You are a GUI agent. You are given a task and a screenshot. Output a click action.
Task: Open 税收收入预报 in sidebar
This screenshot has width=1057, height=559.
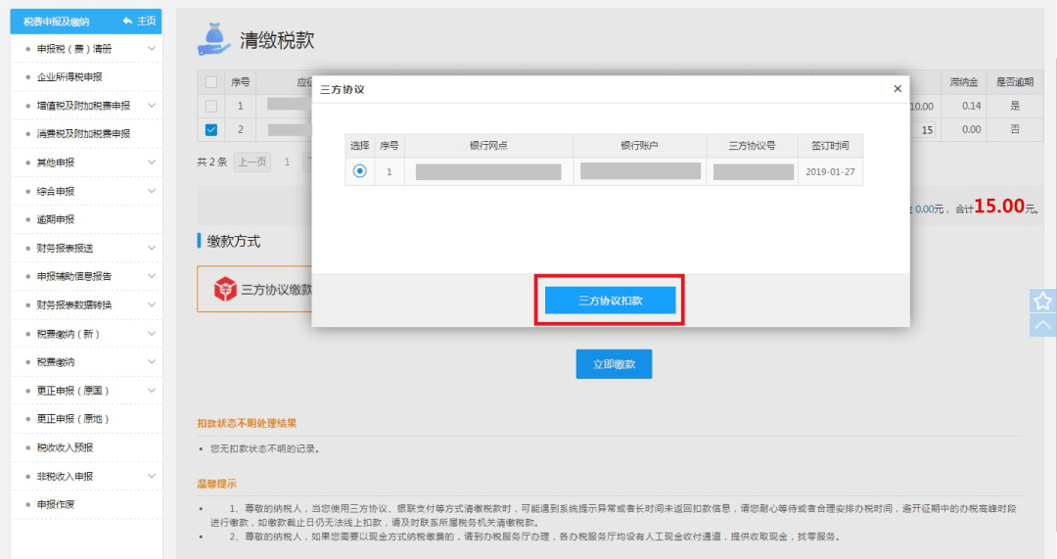pos(65,447)
